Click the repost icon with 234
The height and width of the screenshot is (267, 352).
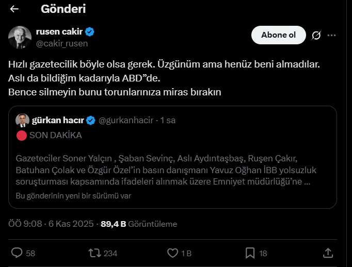(x=94, y=253)
